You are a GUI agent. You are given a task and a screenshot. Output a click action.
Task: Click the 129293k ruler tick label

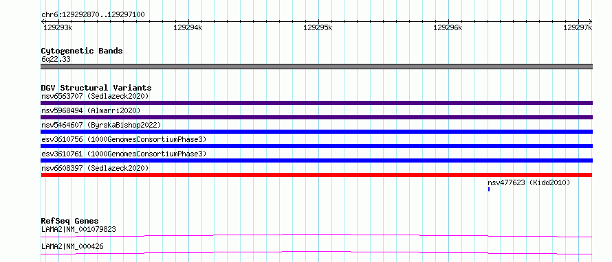click(x=58, y=27)
